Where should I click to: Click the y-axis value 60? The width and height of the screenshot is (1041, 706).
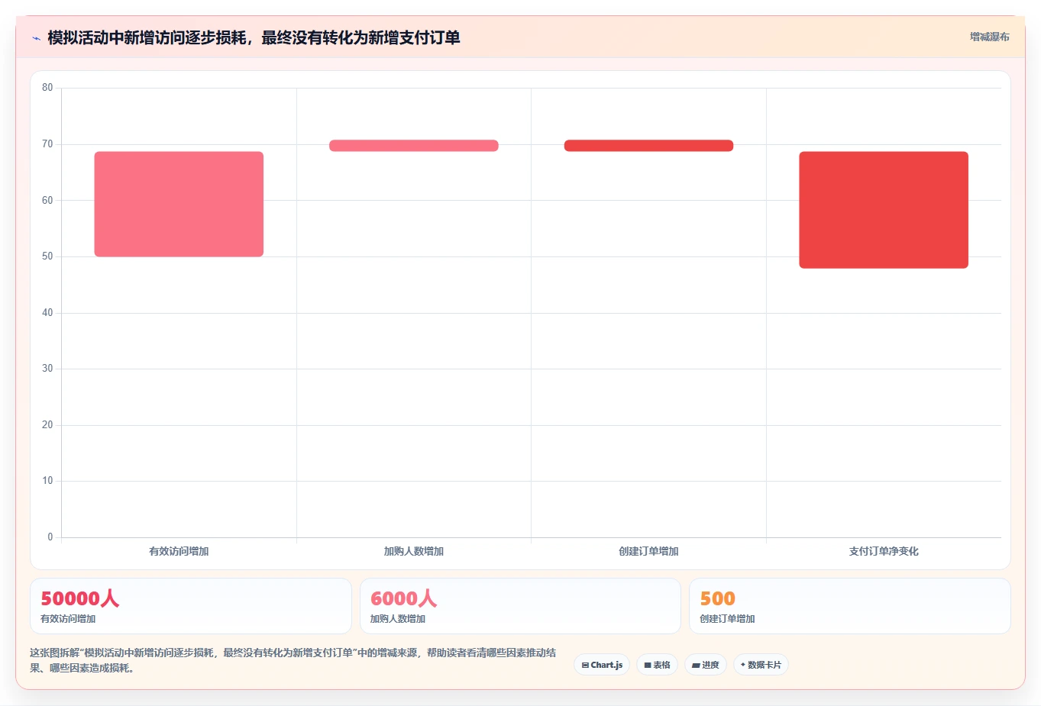(x=47, y=200)
